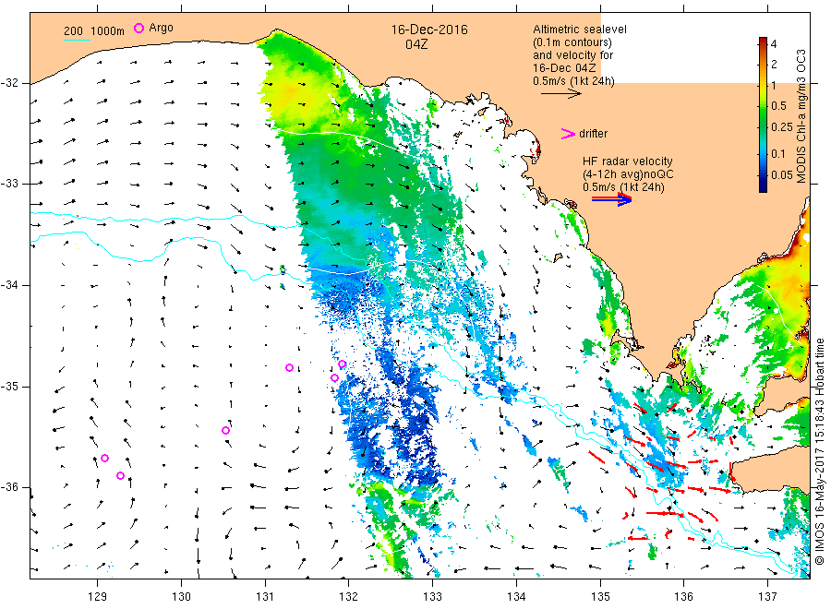Select Argo float marker near 131.9E 34.8S
The width and height of the screenshot is (831, 609).
coord(343,364)
